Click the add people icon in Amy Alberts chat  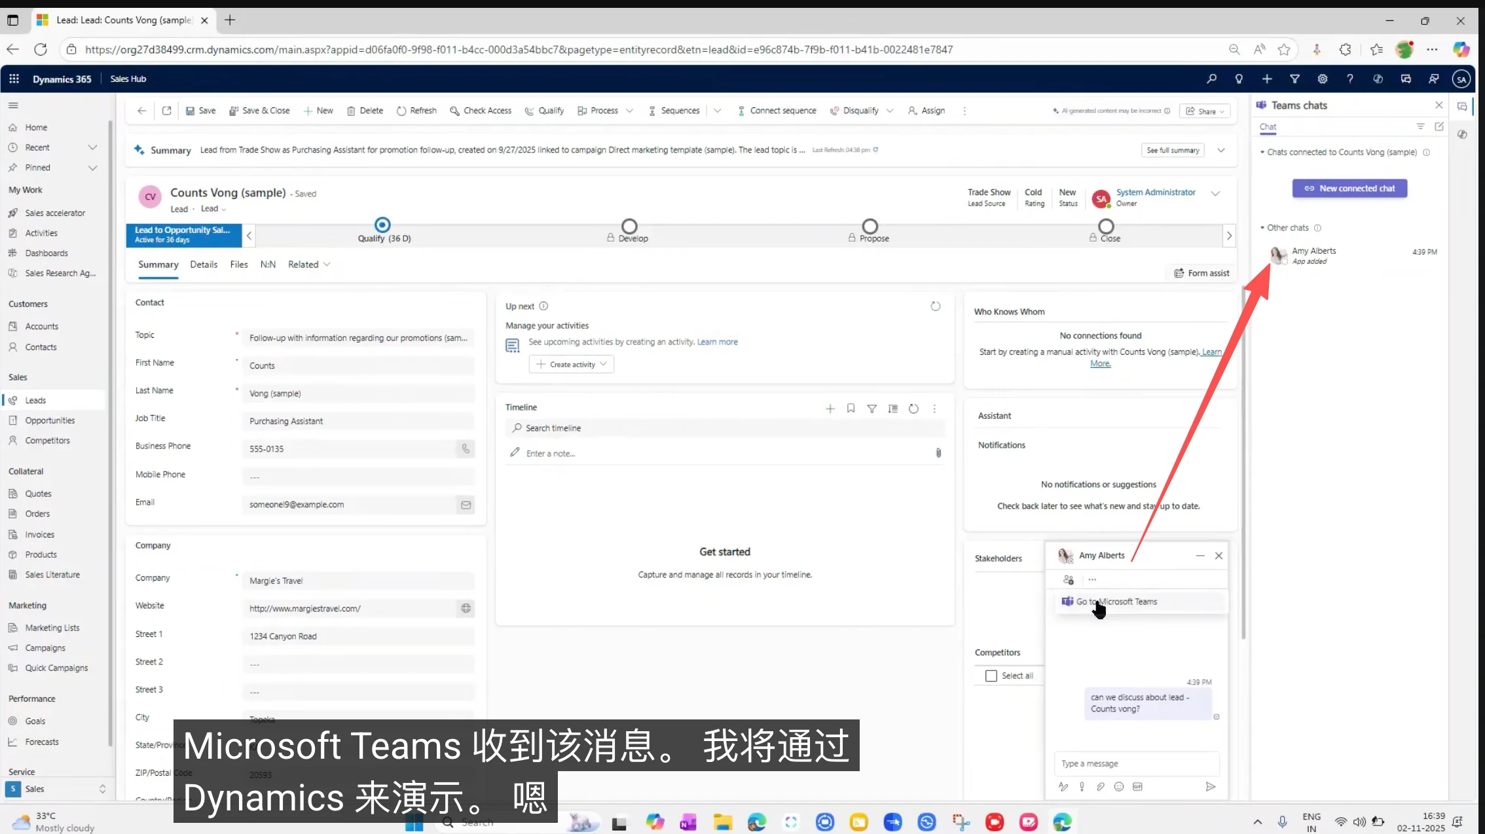point(1069,579)
